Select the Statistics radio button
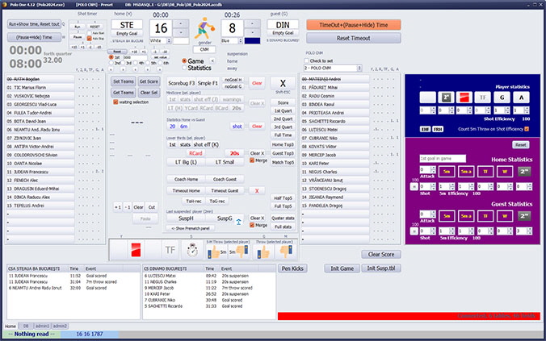Image resolution: width=546 pixels, height=341 pixels. click(184, 68)
